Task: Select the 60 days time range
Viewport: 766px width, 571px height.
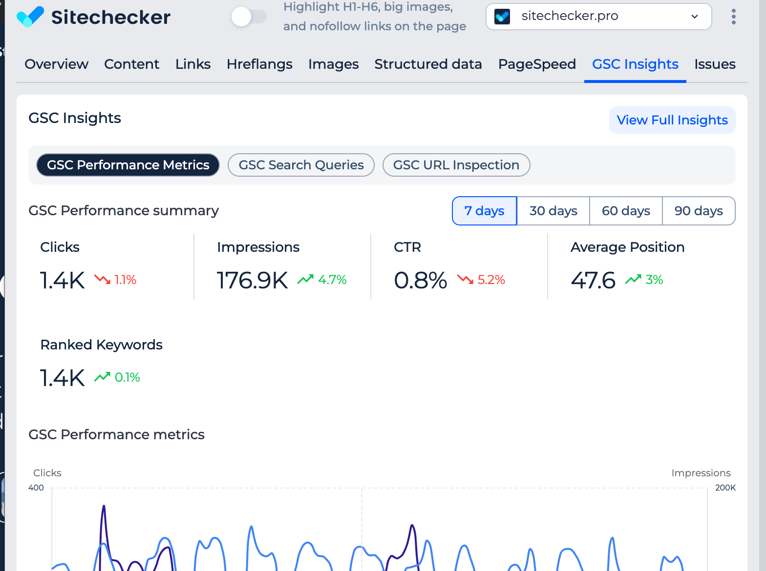Action: 626,211
